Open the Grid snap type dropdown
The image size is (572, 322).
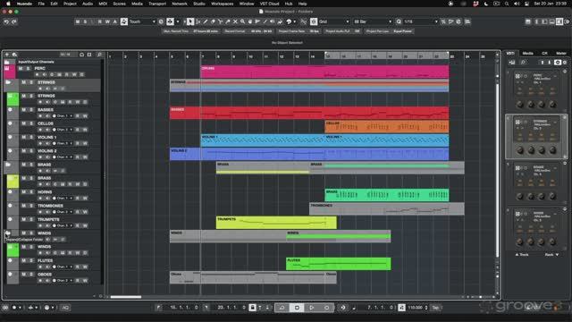point(333,21)
